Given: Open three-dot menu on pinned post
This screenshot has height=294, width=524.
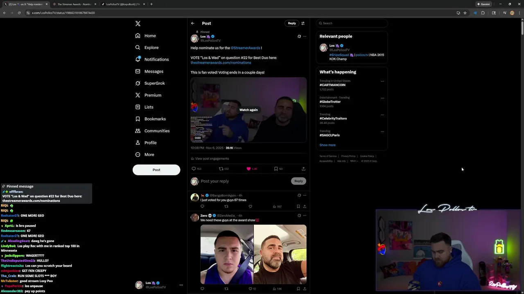Looking at the screenshot, I should (x=305, y=36).
